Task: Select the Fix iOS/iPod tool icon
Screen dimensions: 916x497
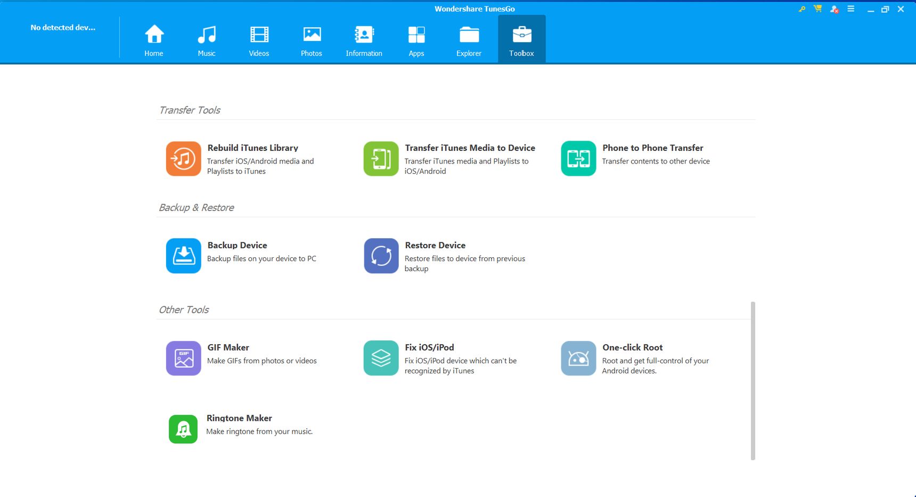Action: point(381,358)
